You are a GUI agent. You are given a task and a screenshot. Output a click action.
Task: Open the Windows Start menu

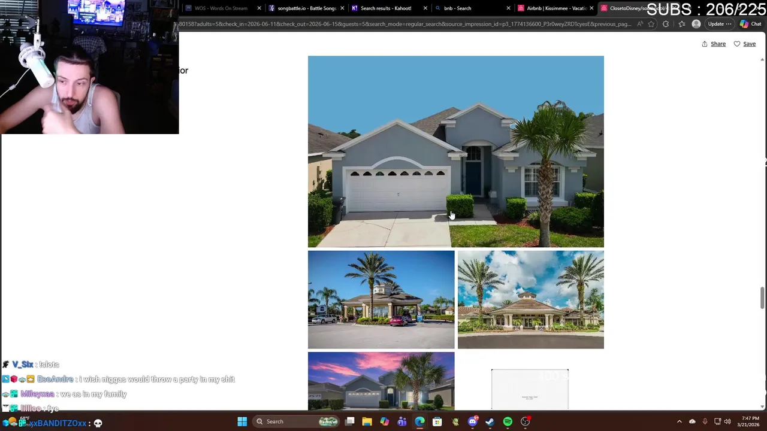(x=242, y=421)
